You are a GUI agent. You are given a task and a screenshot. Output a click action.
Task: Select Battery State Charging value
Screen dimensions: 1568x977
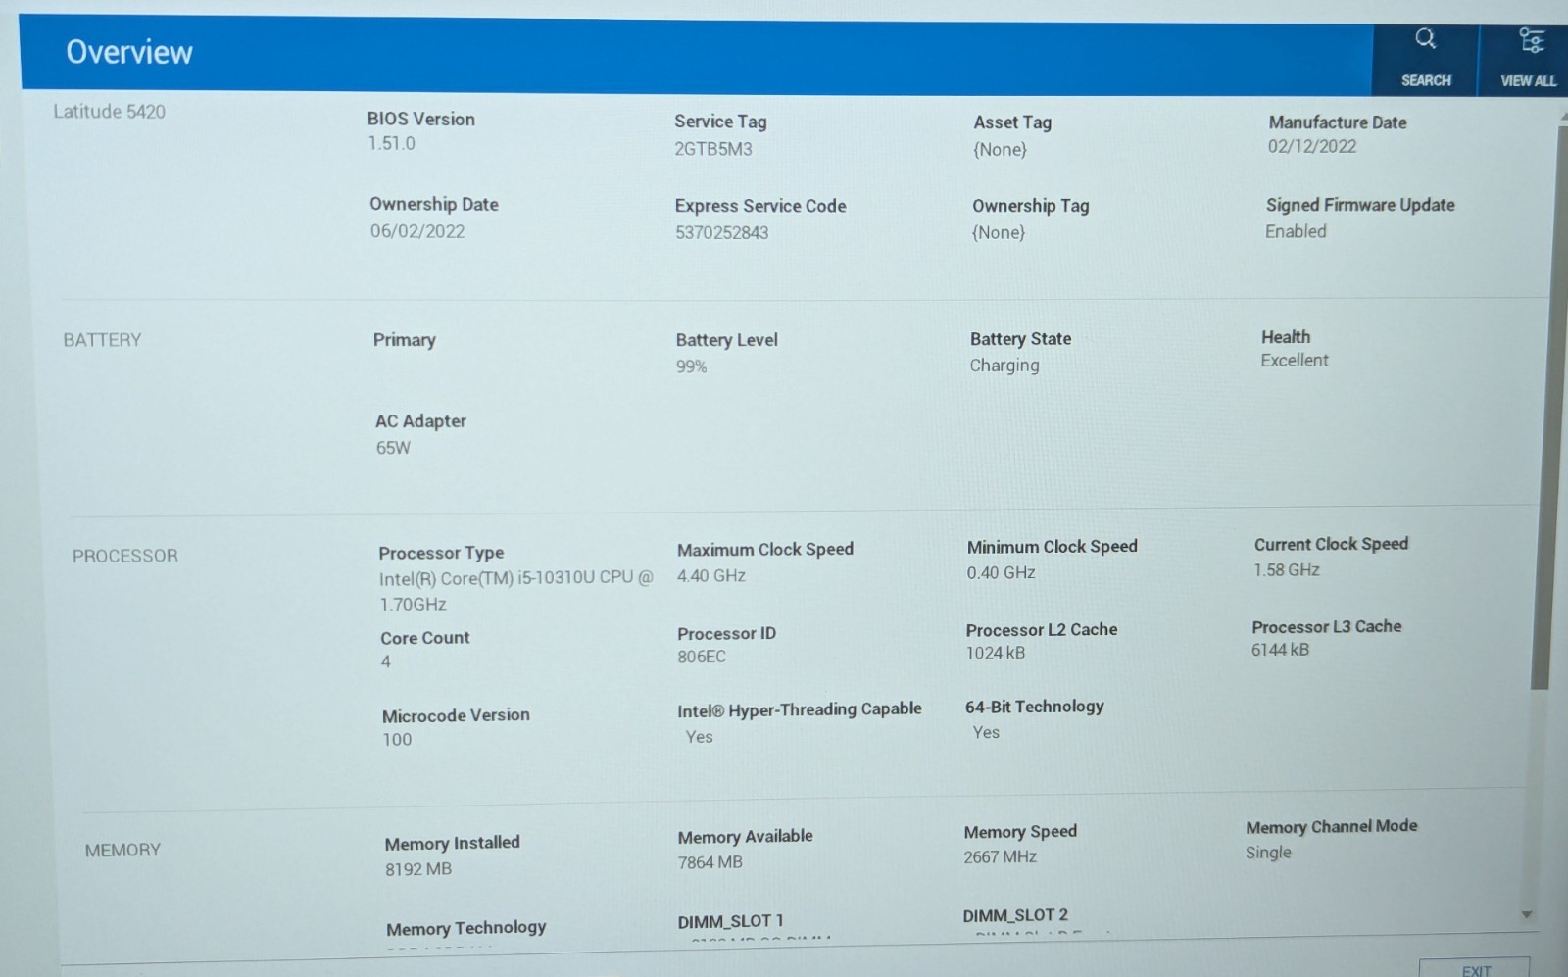click(1004, 366)
